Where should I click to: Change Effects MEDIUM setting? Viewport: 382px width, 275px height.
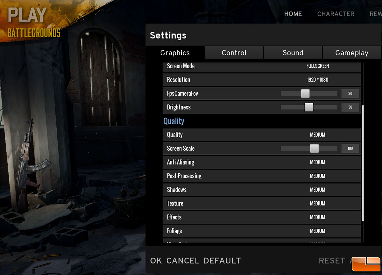tap(317, 217)
